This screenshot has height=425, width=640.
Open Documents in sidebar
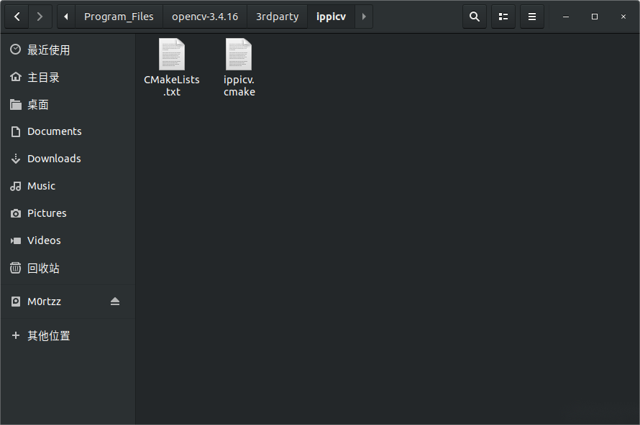(x=68, y=131)
